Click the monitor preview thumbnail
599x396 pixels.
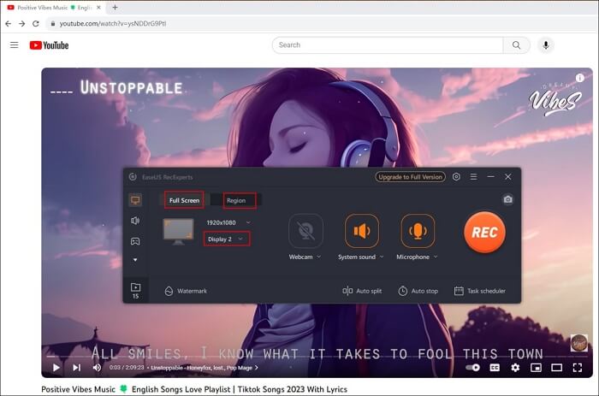tap(178, 232)
